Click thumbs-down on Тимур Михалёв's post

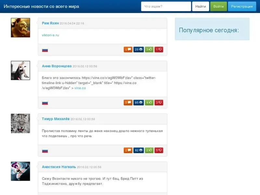pos(159,150)
